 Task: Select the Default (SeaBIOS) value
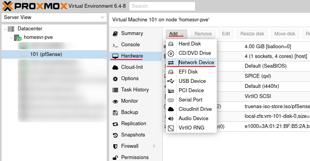(265, 66)
